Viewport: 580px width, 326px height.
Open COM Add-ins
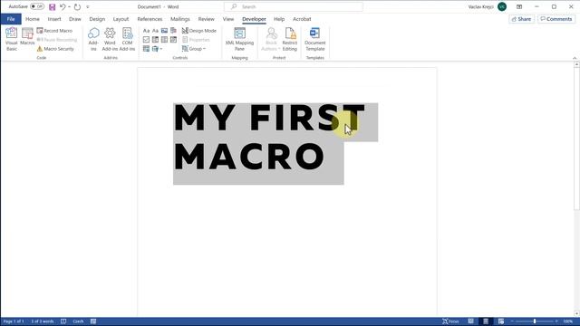point(127,39)
